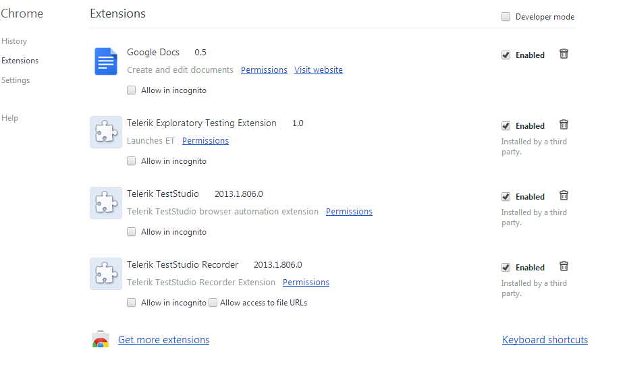The image size is (625, 381).
Task: Click Telerik Exploratory Testing puzzle icon
Action: pyautogui.click(x=105, y=131)
